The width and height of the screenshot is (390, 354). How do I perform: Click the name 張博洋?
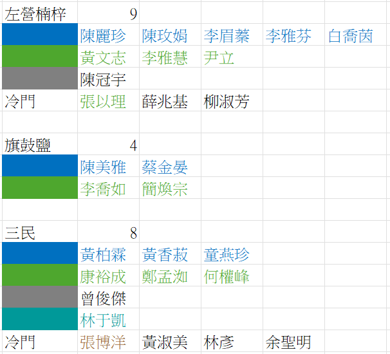(103, 342)
